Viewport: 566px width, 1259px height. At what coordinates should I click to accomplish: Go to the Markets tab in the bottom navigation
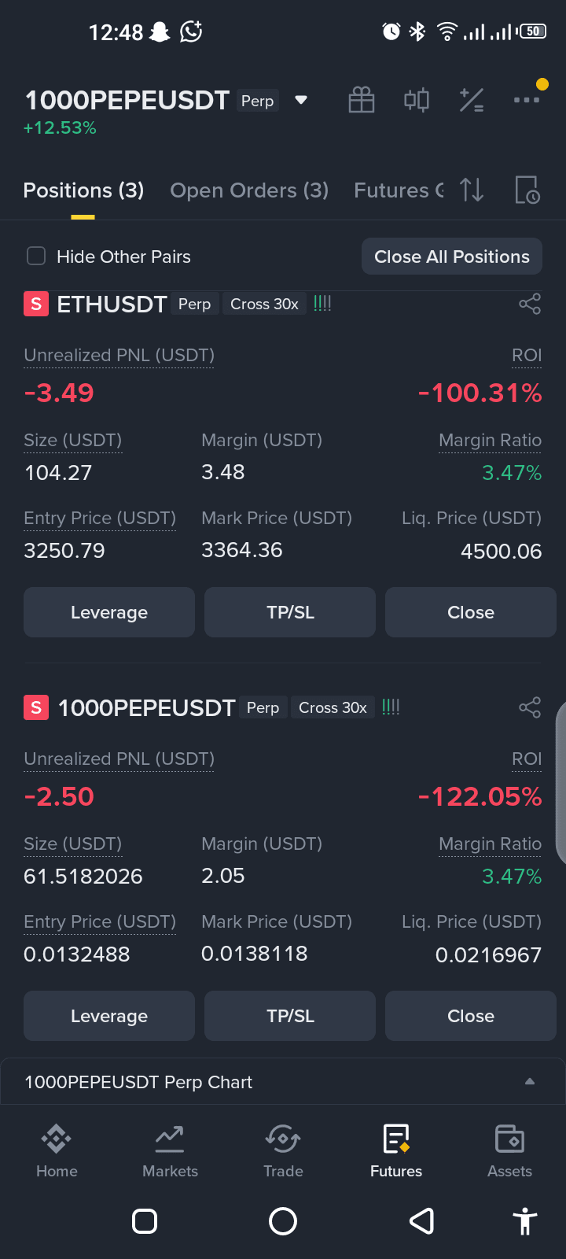click(x=170, y=1151)
